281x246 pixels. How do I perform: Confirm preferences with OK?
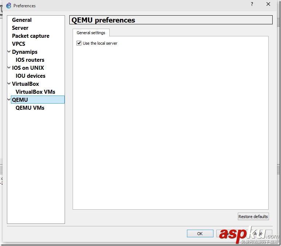pos(200,233)
